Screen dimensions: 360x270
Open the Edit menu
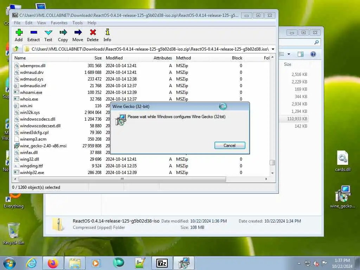(29, 23)
